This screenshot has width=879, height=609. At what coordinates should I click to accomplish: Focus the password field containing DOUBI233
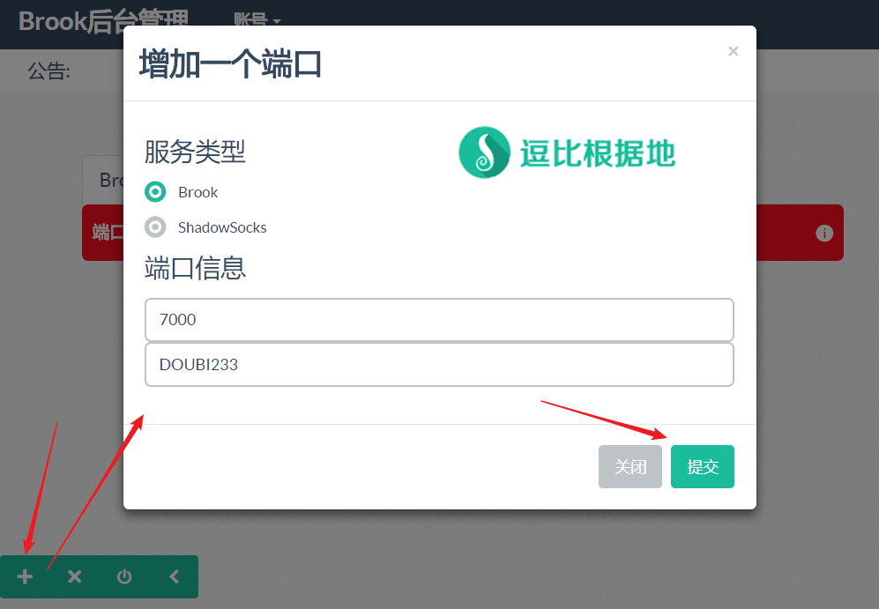coord(439,364)
